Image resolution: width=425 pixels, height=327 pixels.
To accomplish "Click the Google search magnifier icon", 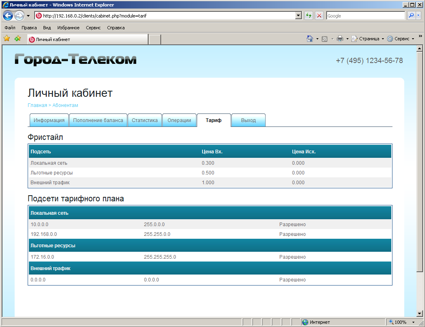I will point(411,16).
